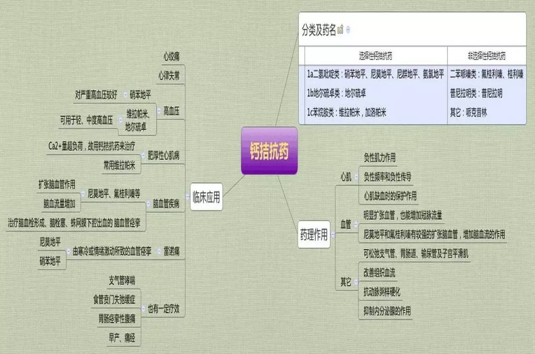Select the 早产、痛经 node

[122, 338]
